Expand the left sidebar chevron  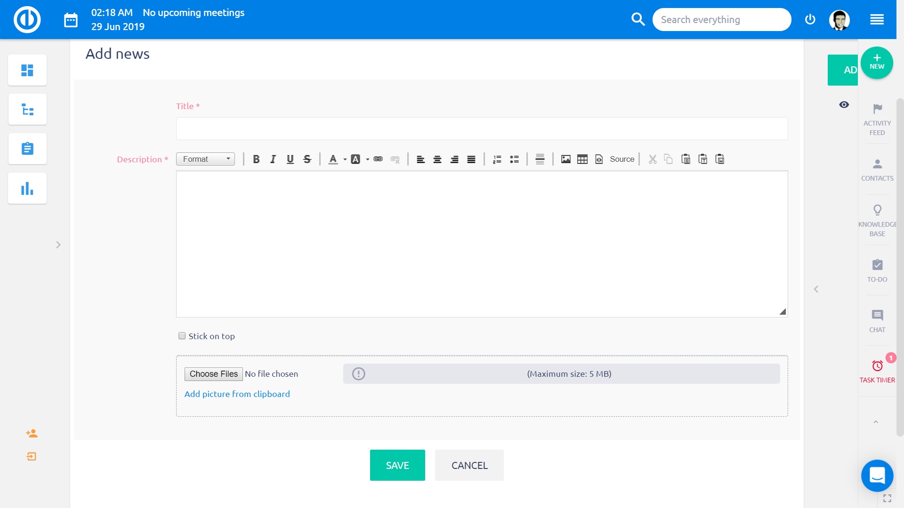[x=58, y=245]
